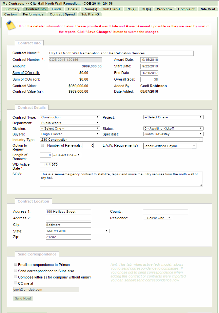
Task: Follow the My Contracts breadcrumb link
Action: [x=13, y=4]
